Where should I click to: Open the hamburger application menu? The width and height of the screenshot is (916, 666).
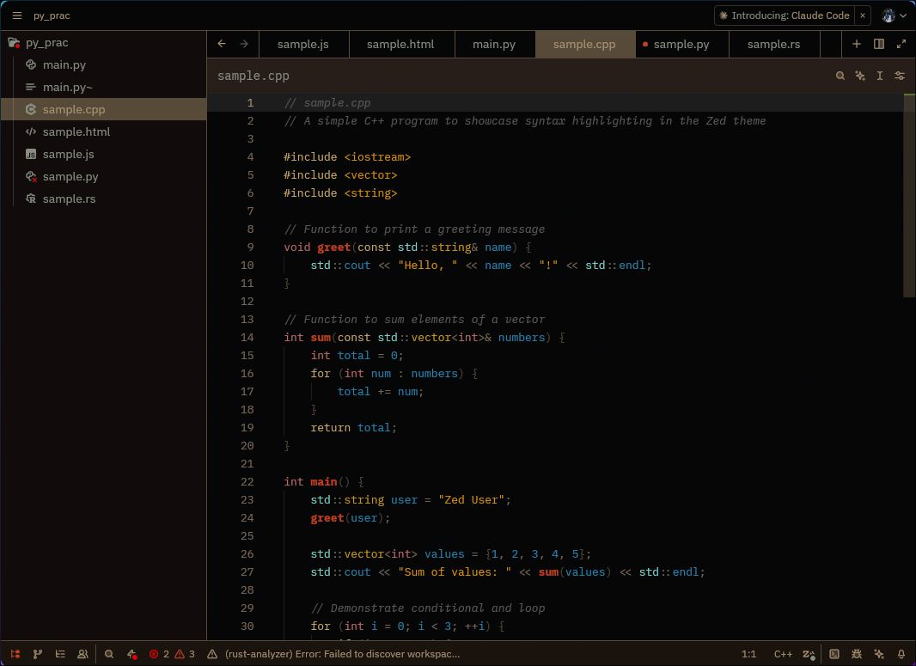[x=17, y=15]
